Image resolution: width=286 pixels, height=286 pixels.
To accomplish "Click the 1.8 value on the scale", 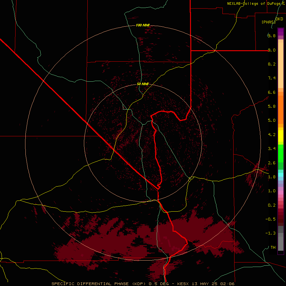I will 272,177.
